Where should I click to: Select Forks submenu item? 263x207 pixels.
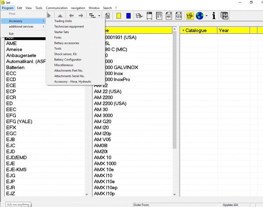[x=76, y=38]
